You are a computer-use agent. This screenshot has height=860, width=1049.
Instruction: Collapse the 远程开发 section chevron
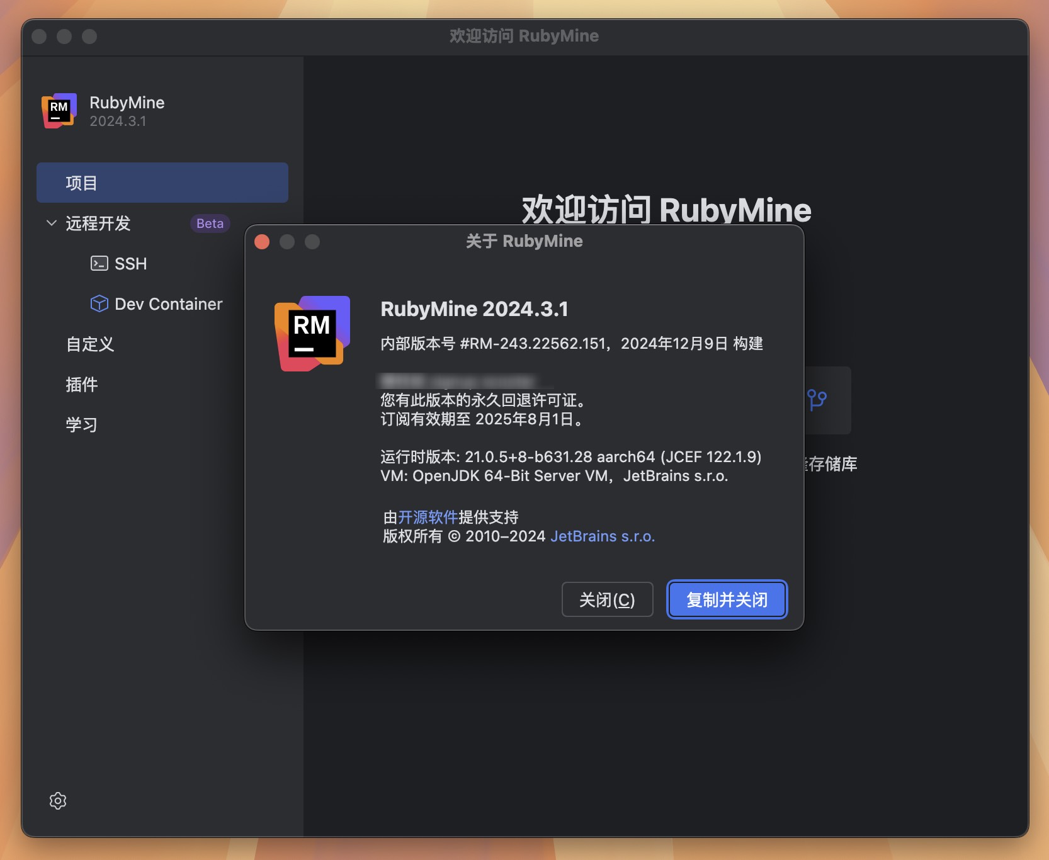tap(52, 223)
